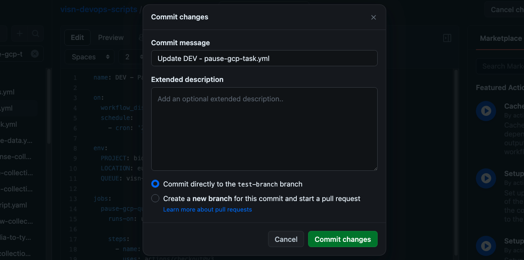Screen dimensions: 524x260
Task: Toggle the side panel collapse icon
Action: point(447,38)
